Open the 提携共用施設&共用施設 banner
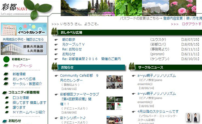This screenshot has width=202, height=124. coord(24,48)
